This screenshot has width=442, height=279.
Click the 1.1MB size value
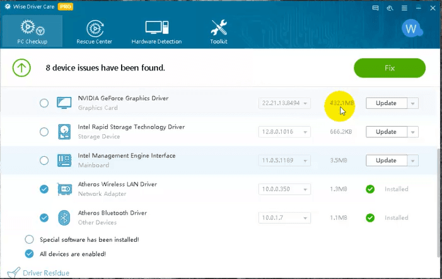[x=338, y=218]
